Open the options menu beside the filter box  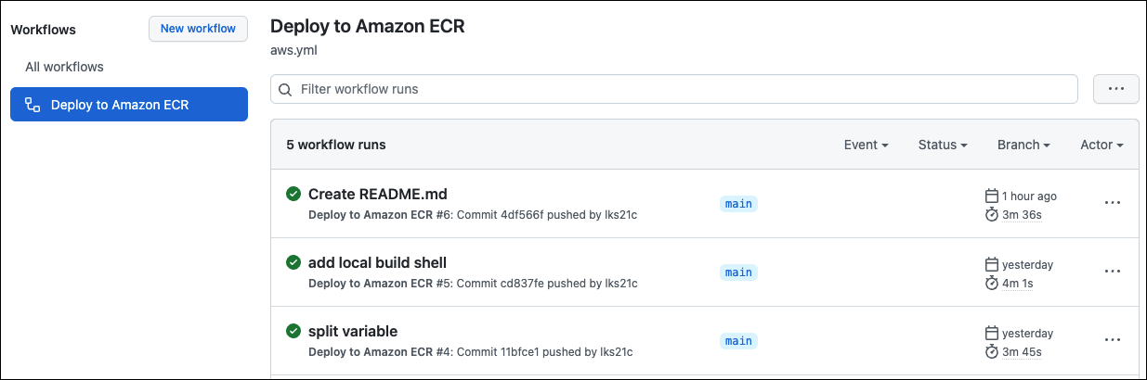[1116, 89]
